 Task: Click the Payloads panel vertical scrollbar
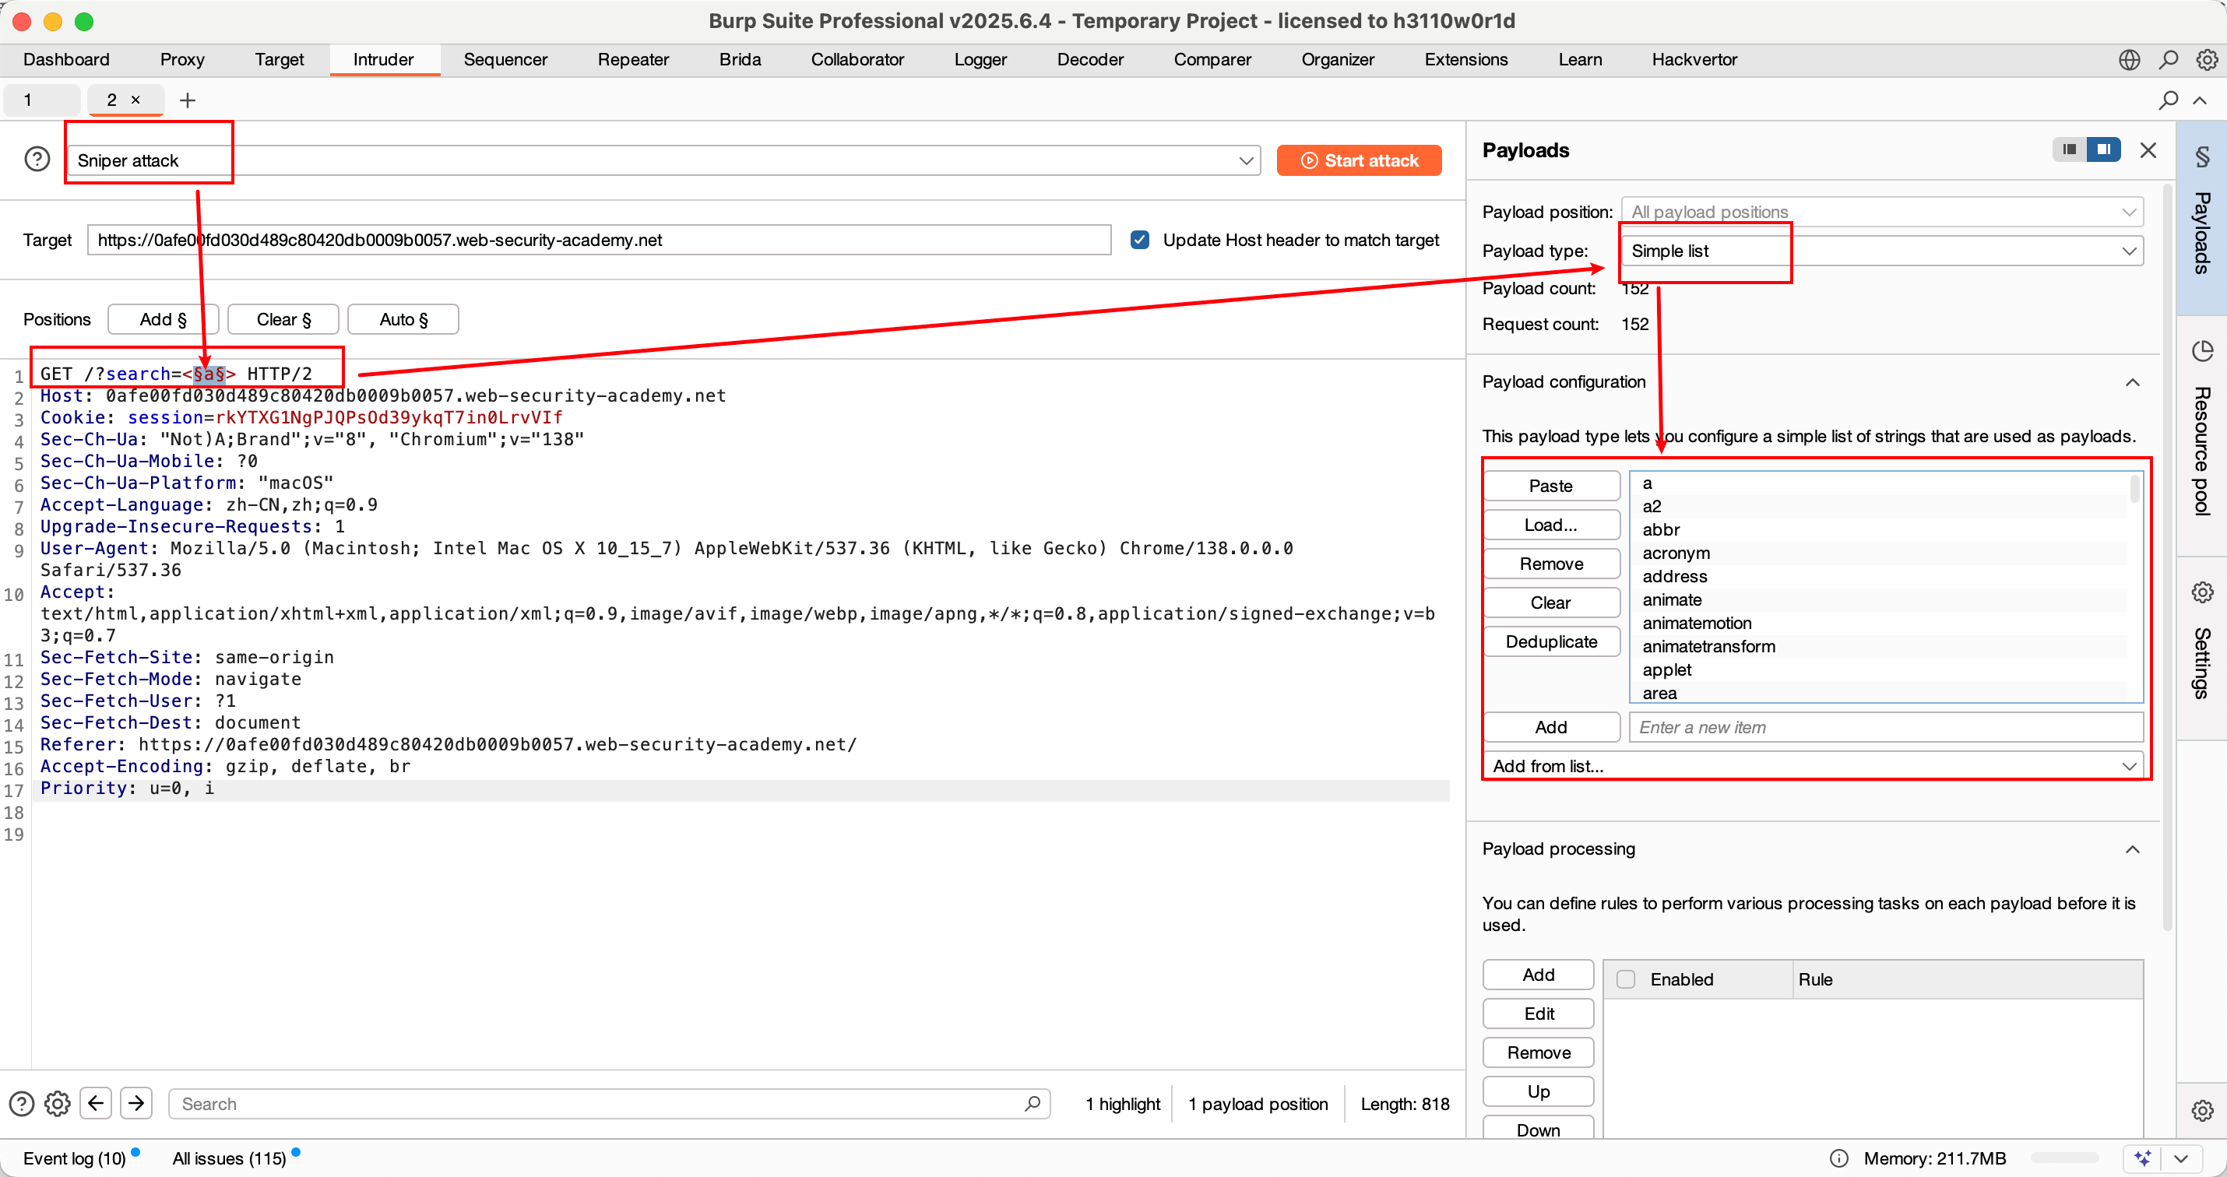2167,557
